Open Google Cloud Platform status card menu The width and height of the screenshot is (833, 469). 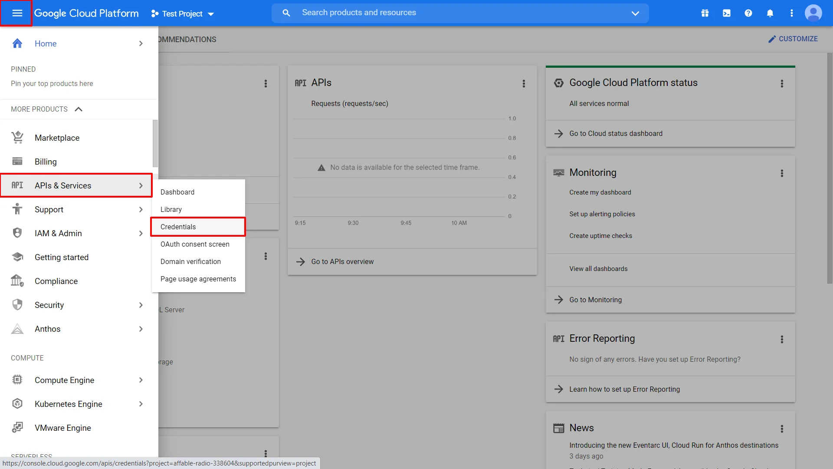[x=782, y=83]
